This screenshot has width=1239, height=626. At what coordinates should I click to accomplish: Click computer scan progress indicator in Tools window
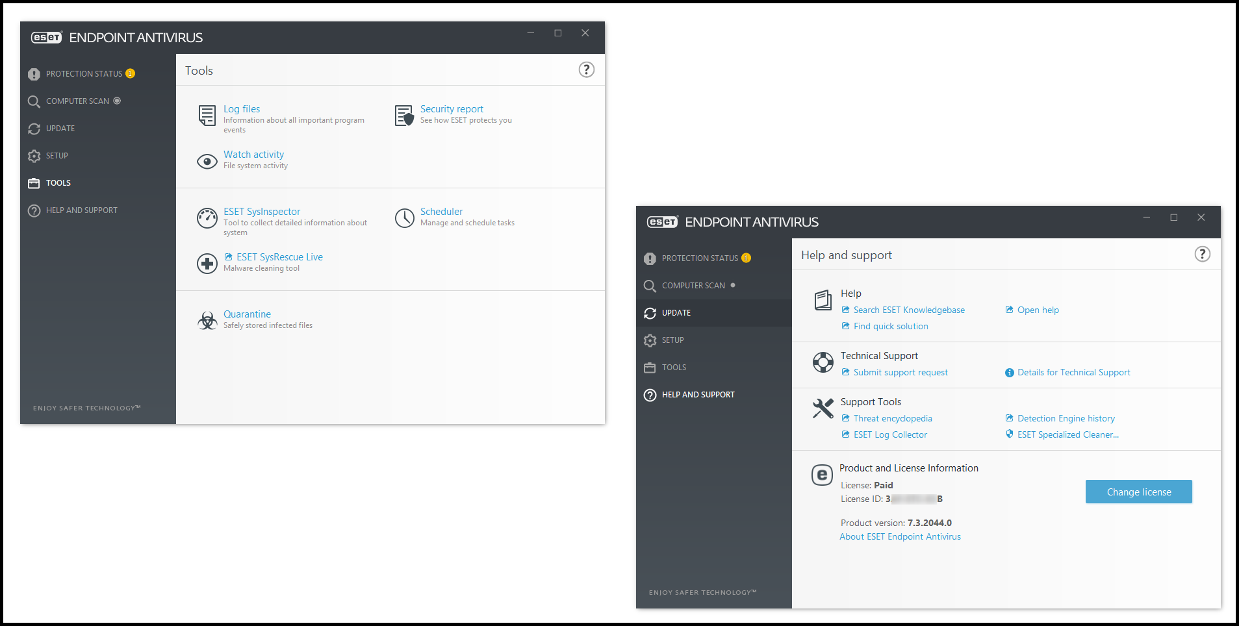click(x=117, y=101)
